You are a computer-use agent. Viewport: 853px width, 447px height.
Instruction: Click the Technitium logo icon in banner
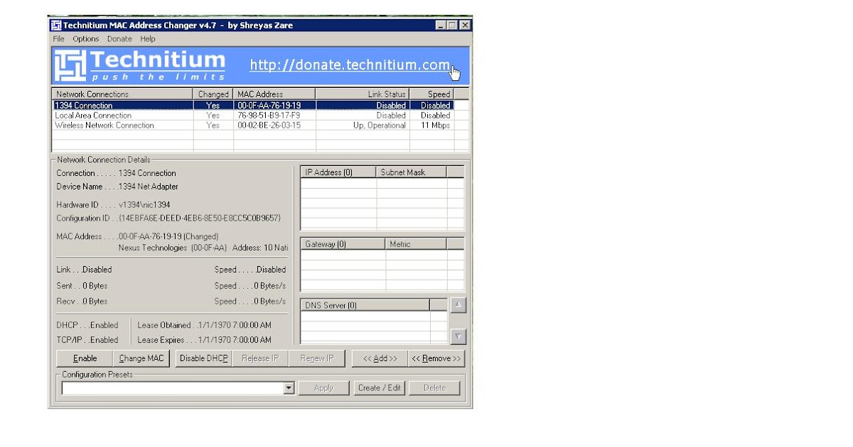70,65
